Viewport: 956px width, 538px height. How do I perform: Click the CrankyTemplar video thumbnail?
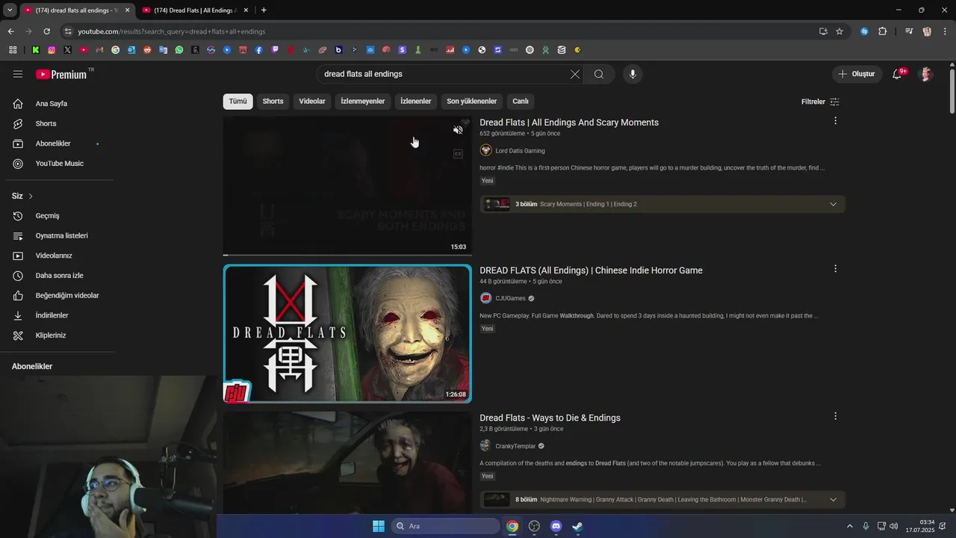[347, 462]
